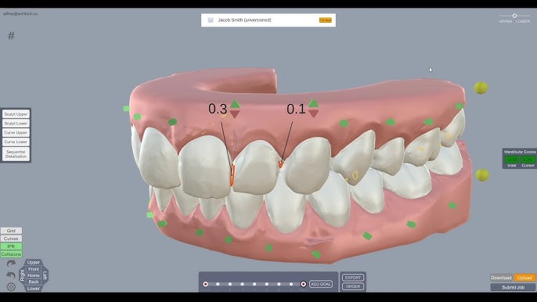Viewport: 537px width, 302px height.
Task: Select Sculpt Upper tool
Action: (16, 114)
